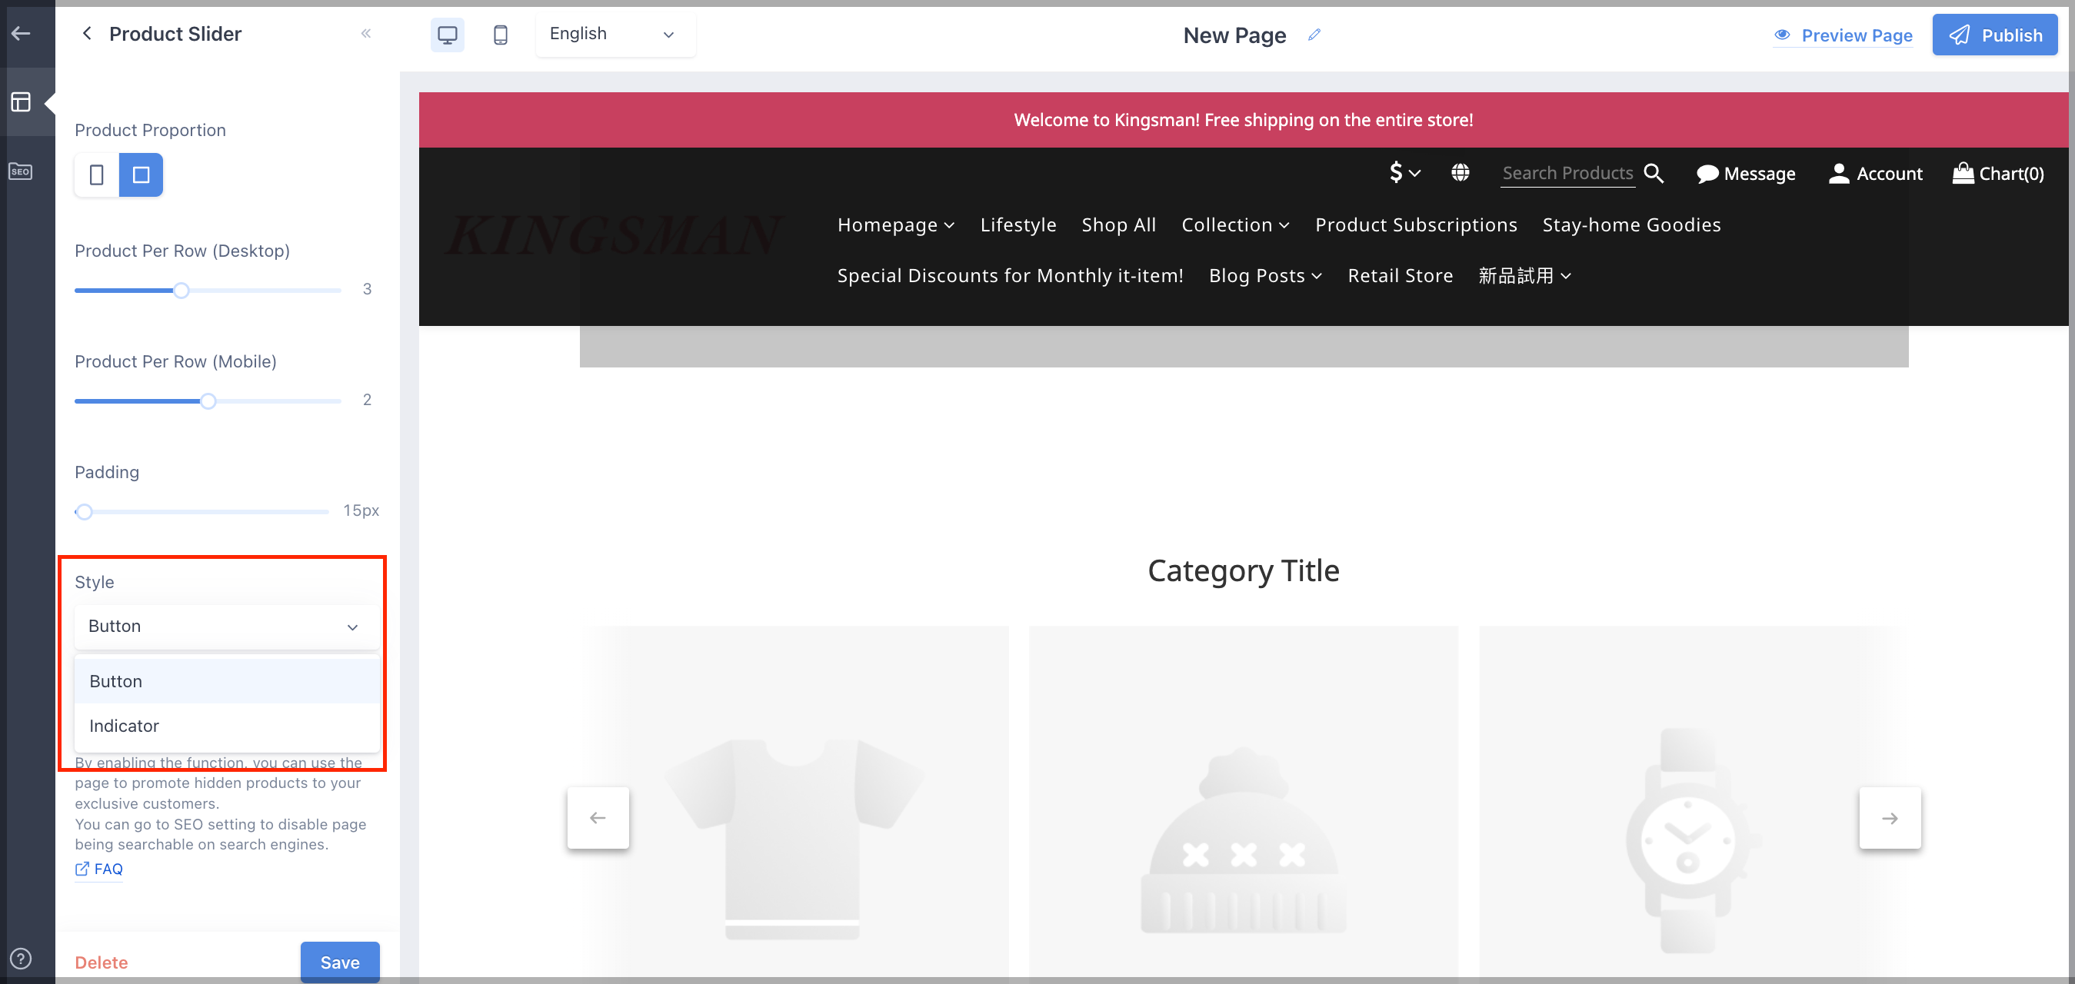The width and height of the screenshot is (2075, 984).
Task: Select square product proportion
Action: click(141, 175)
